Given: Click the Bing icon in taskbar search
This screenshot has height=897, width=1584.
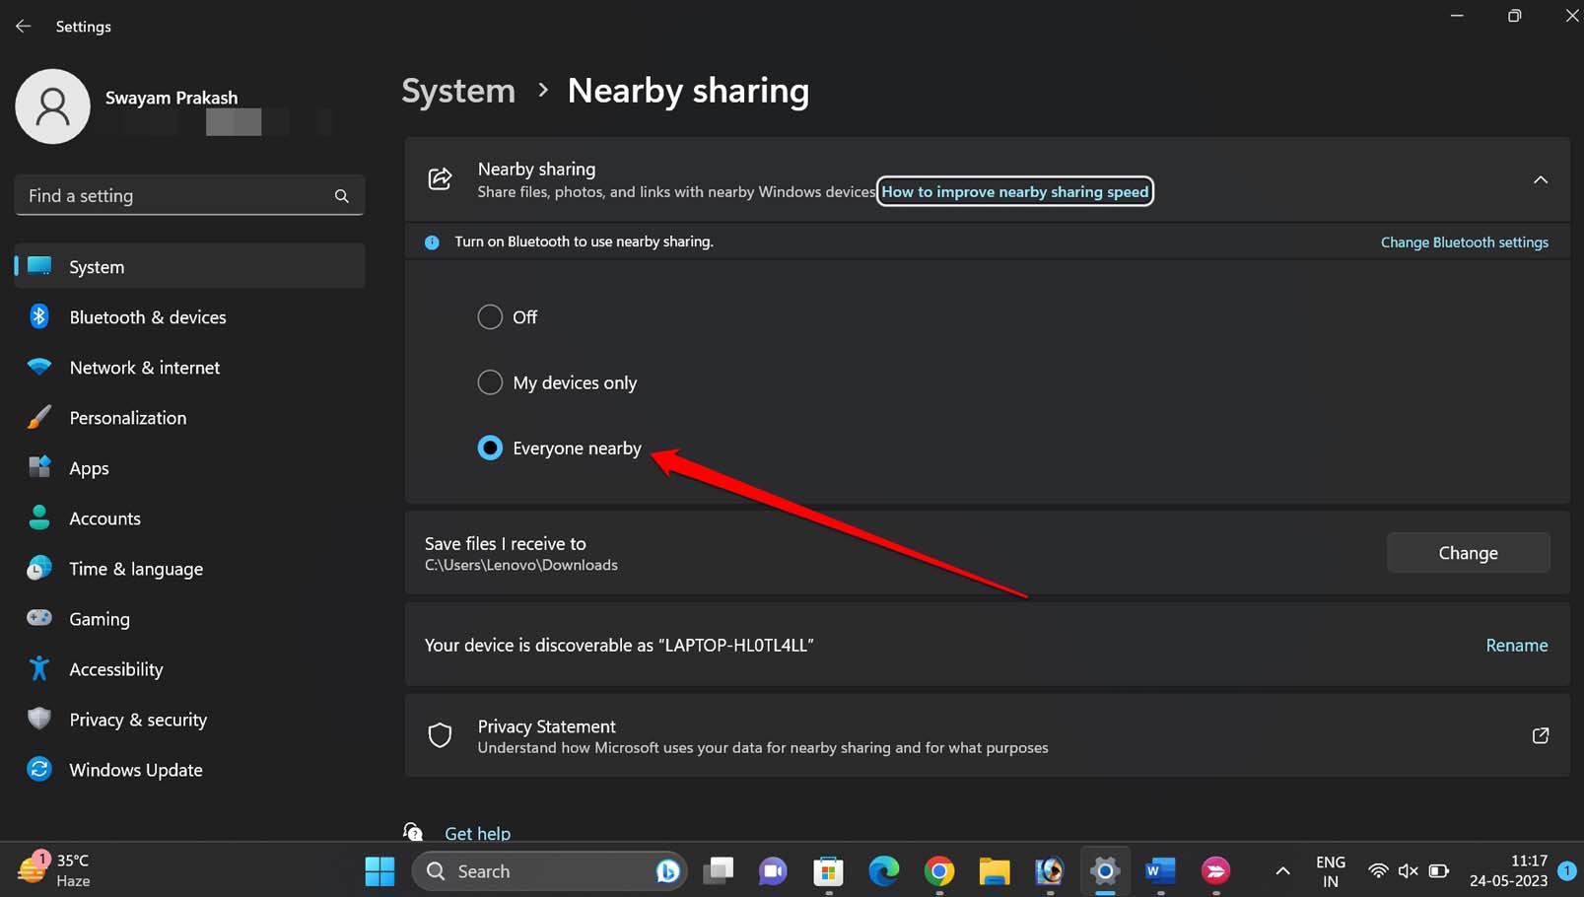Looking at the screenshot, I should [667, 871].
